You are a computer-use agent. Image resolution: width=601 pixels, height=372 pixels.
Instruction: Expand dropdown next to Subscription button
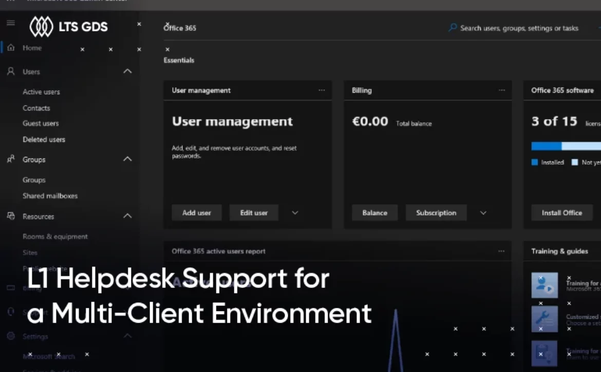tap(483, 213)
